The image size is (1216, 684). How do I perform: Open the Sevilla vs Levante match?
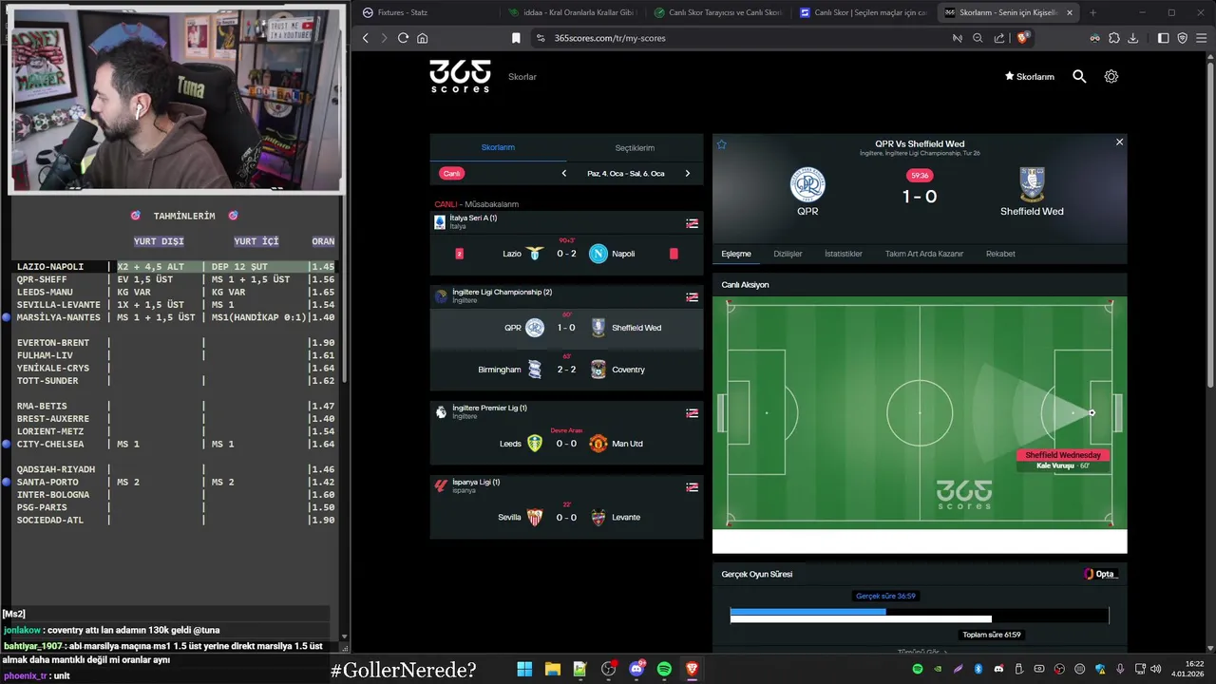click(x=566, y=518)
